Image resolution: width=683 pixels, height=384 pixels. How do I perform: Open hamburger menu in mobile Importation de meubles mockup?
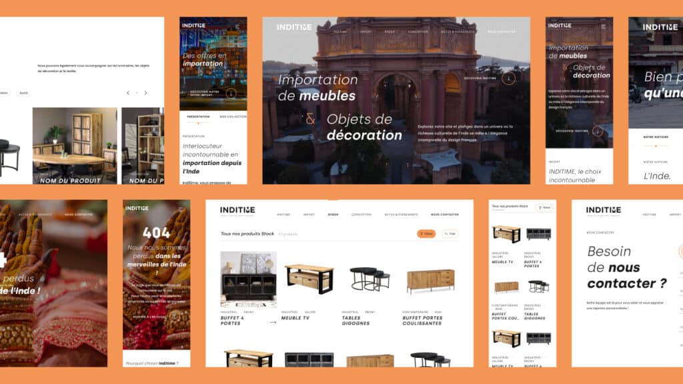[603, 27]
